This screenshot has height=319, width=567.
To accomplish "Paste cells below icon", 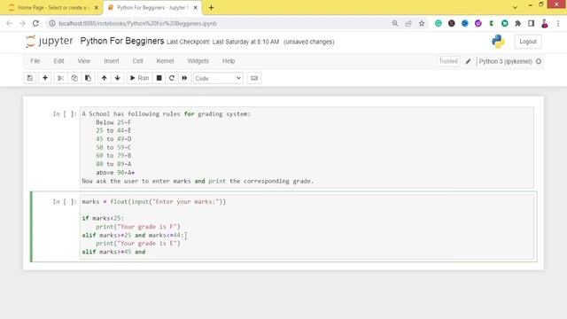I will point(88,78).
